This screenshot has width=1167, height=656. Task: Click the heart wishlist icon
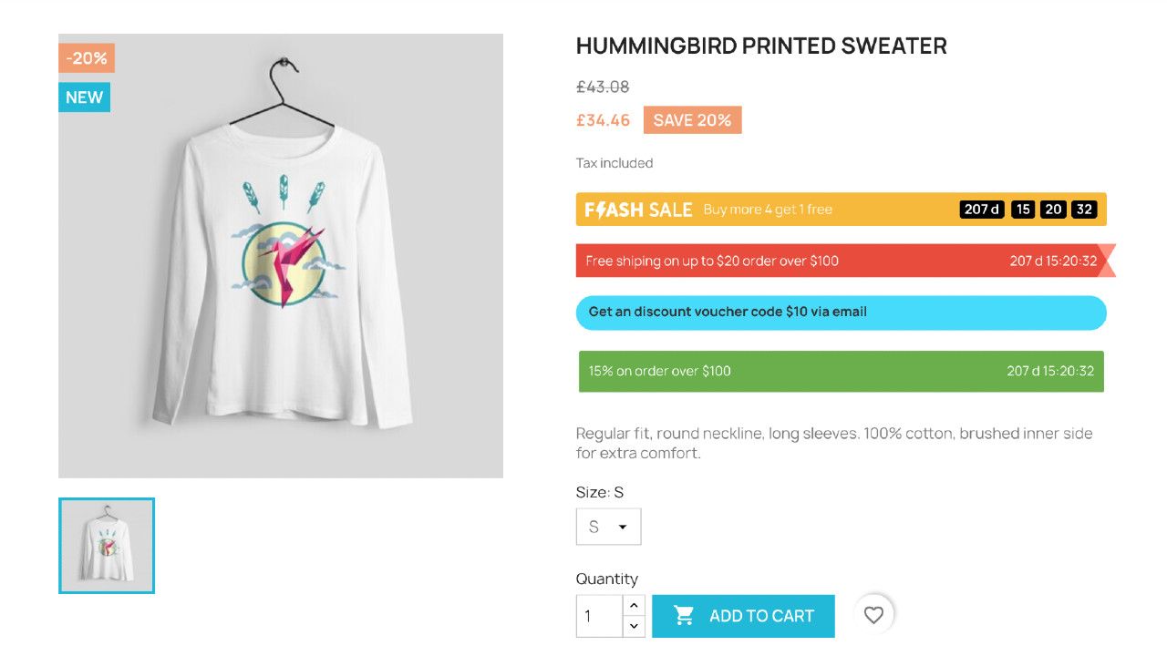pyautogui.click(x=873, y=615)
